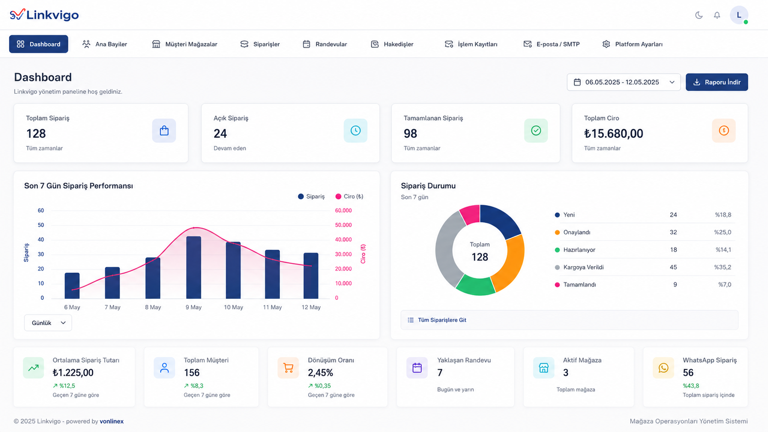Viewport: 768px width, 432px height.
Task: Click store icon in Aktif Mağaza card
Action: tap(544, 368)
